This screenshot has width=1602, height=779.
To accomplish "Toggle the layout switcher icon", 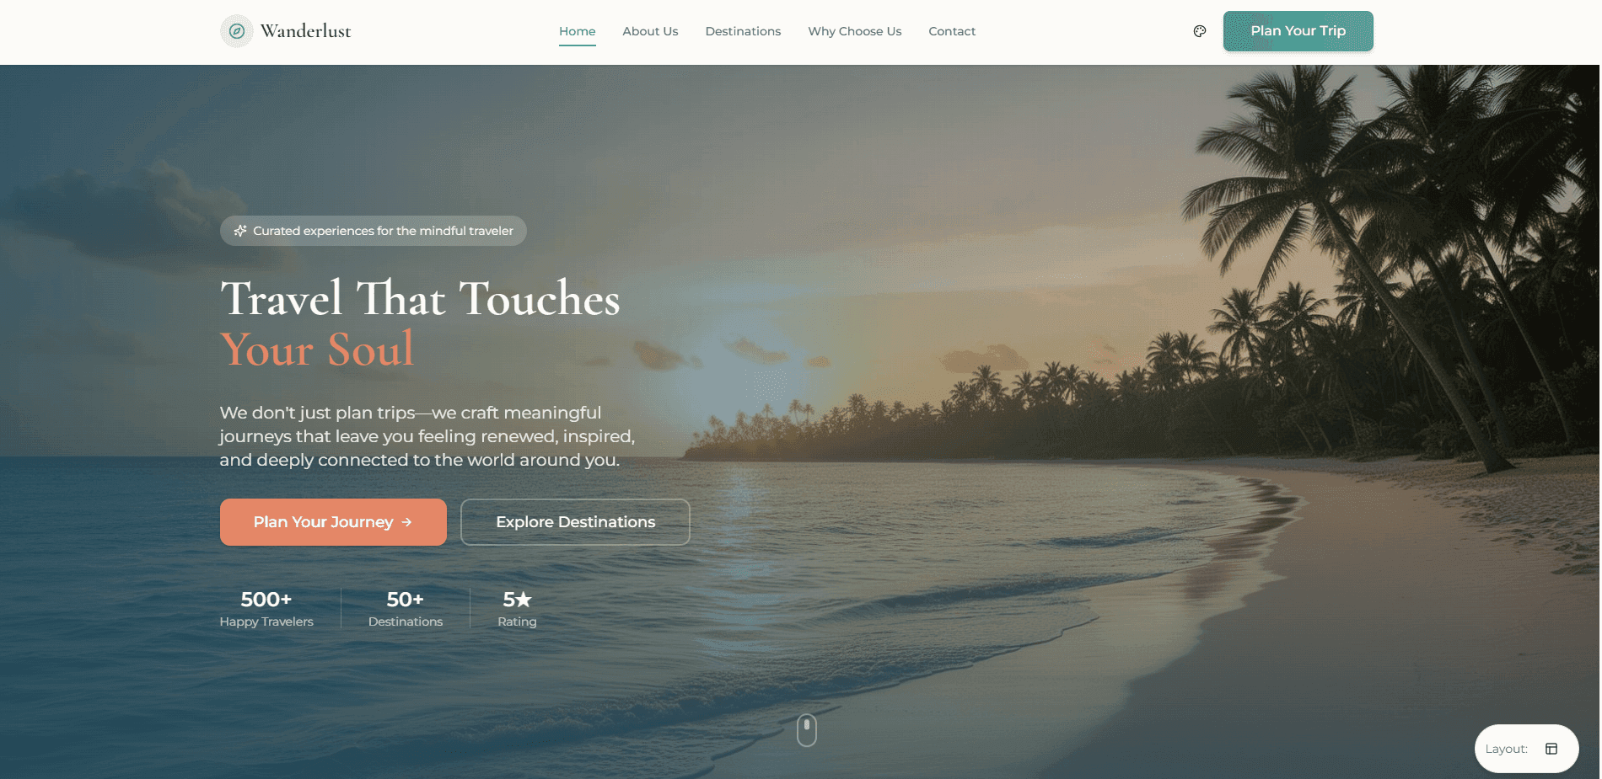I will pos(1551,749).
